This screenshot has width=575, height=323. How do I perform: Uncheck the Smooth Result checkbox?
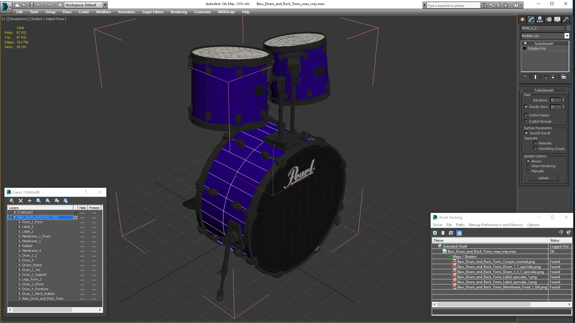pyautogui.click(x=526, y=133)
